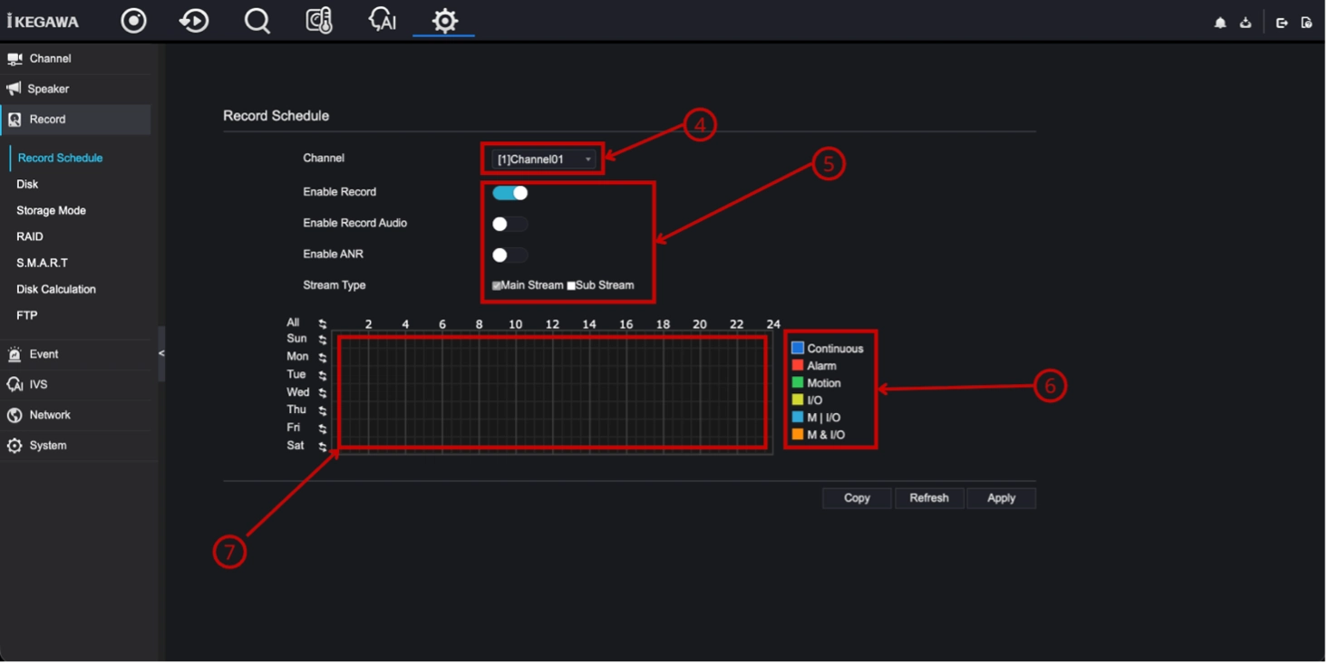Open the search magnifier icon in top bar
Image resolution: width=1329 pixels, height=664 pixels.
tap(257, 21)
